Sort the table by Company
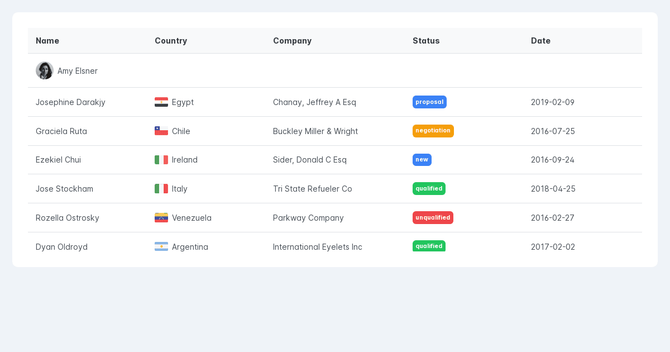The image size is (670, 352). point(292,40)
